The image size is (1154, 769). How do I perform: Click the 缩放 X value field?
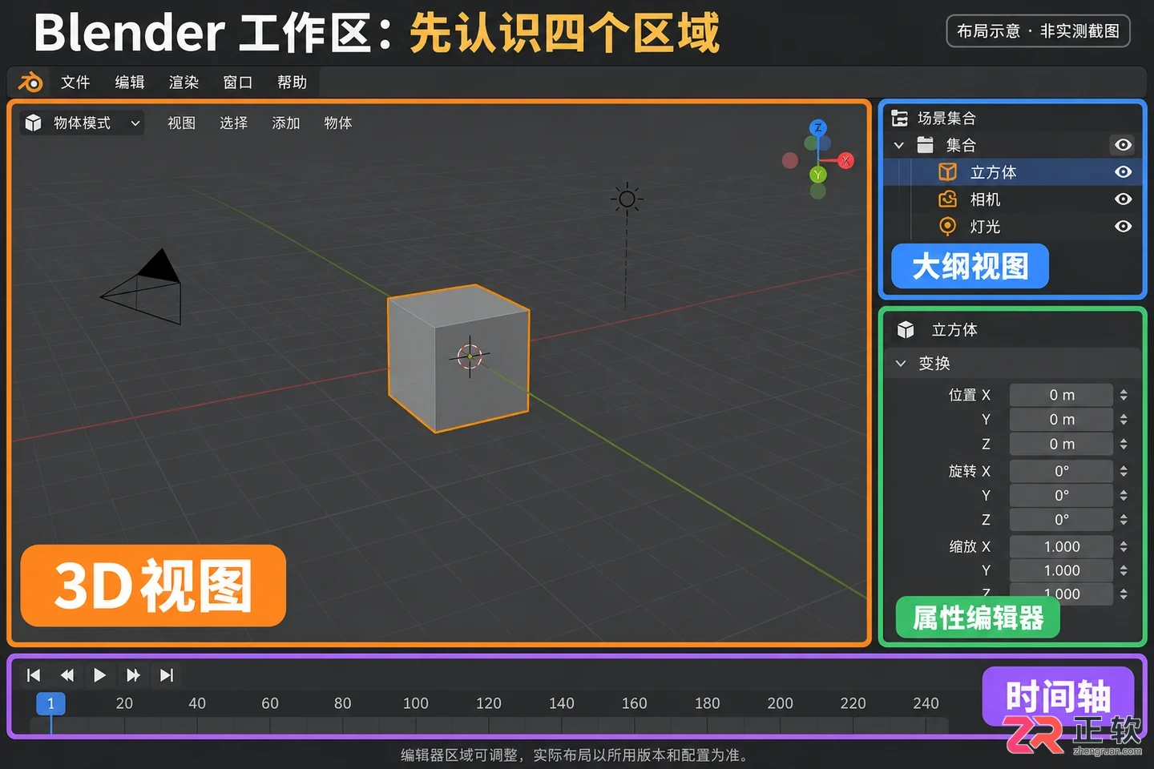coord(1062,546)
